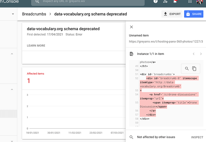Open the notifications bell

175,1
